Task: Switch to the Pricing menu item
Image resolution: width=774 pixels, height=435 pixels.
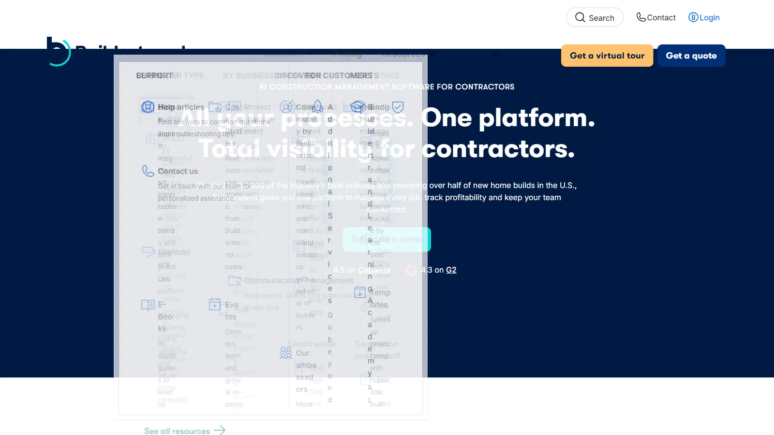Action: 348,54
